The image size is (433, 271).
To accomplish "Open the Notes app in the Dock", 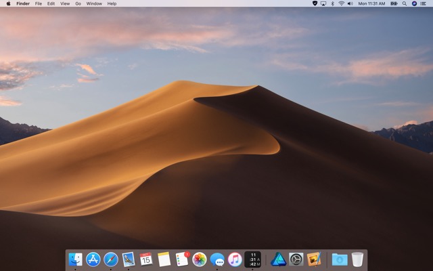I will 164,259.
